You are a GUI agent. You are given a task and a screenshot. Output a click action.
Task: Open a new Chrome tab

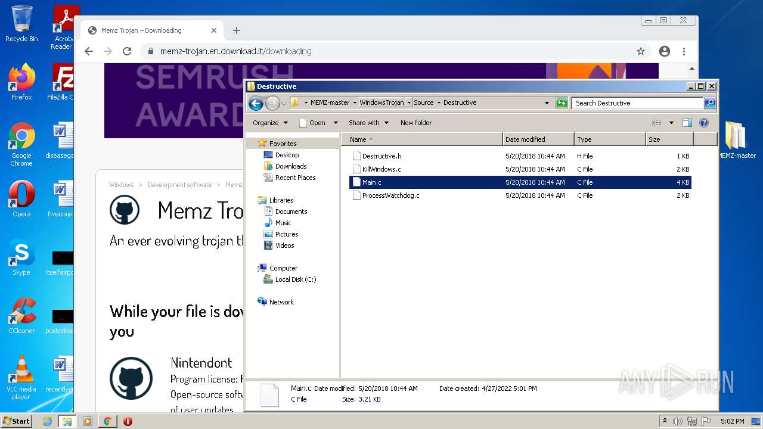click(237, 30)
